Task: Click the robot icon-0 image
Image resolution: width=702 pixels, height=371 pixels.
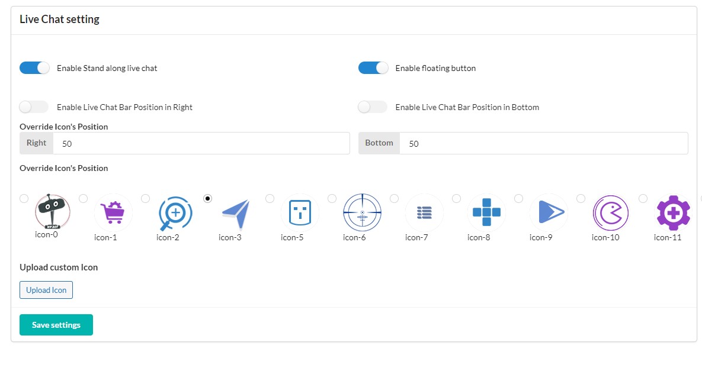Action: click(52, 211)
